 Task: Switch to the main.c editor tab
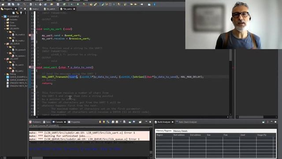coord(34,9)
